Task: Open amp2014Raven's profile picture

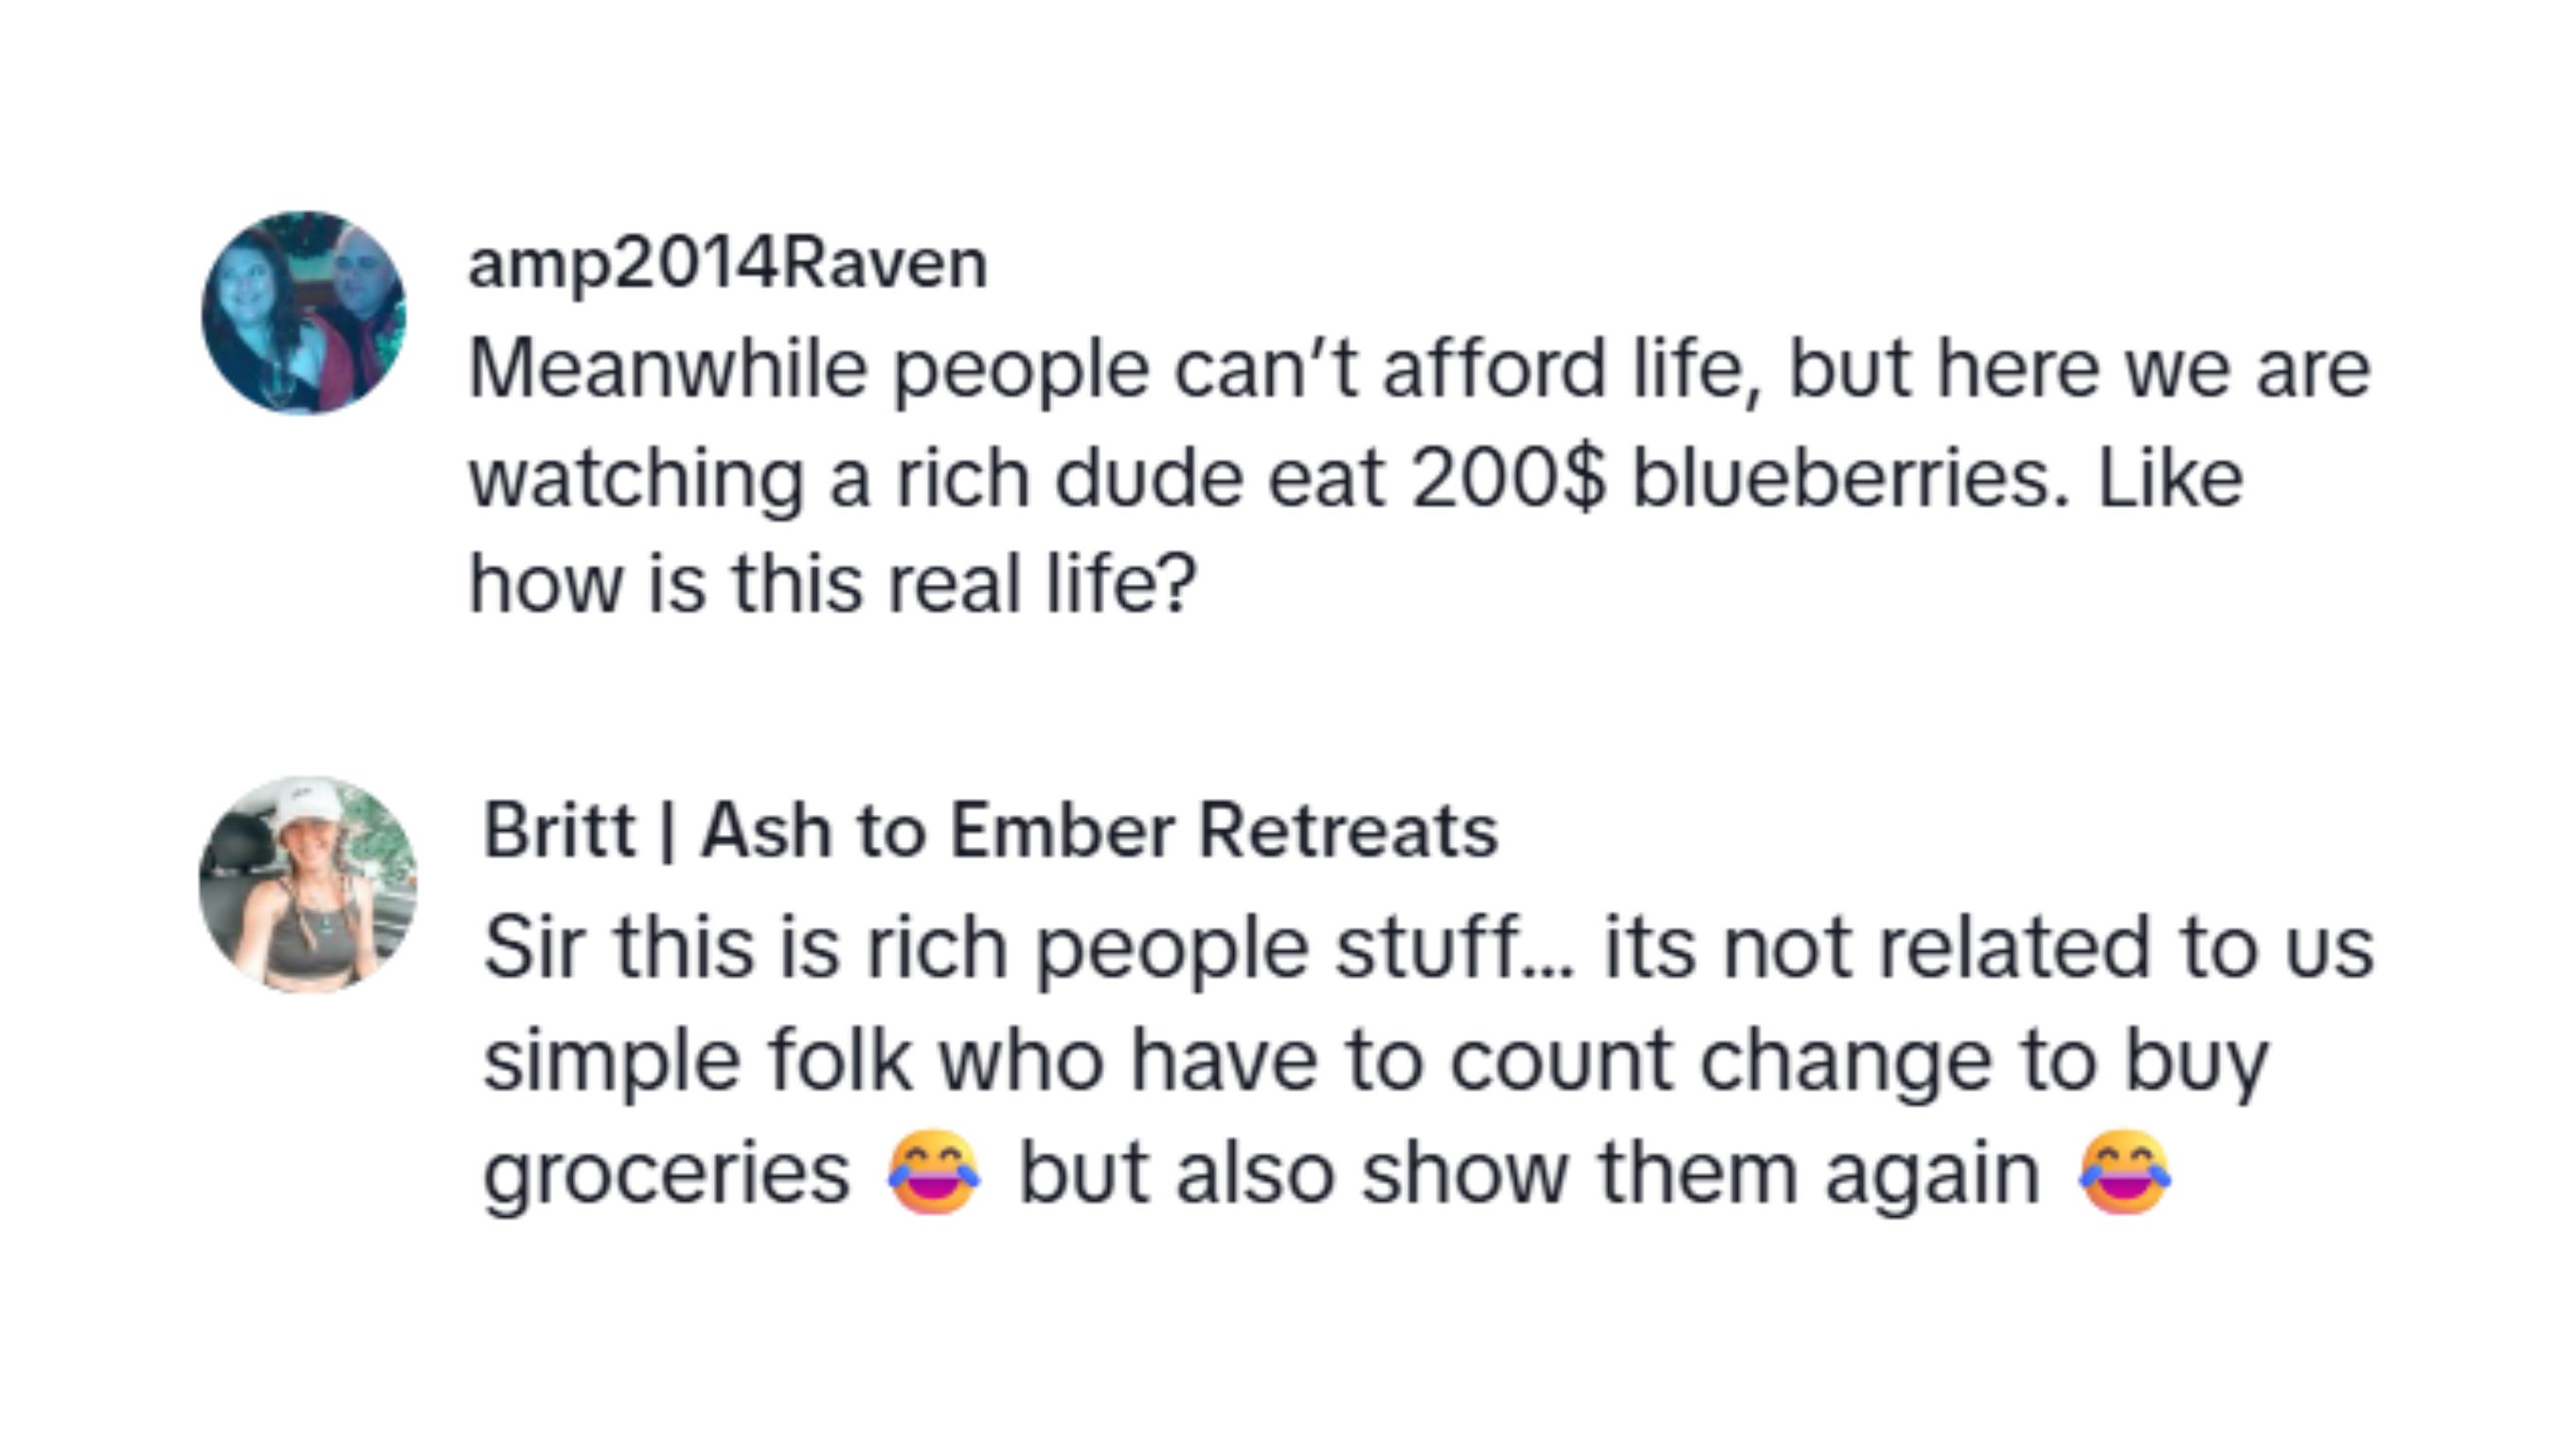Action: click(x=304, y=312)
